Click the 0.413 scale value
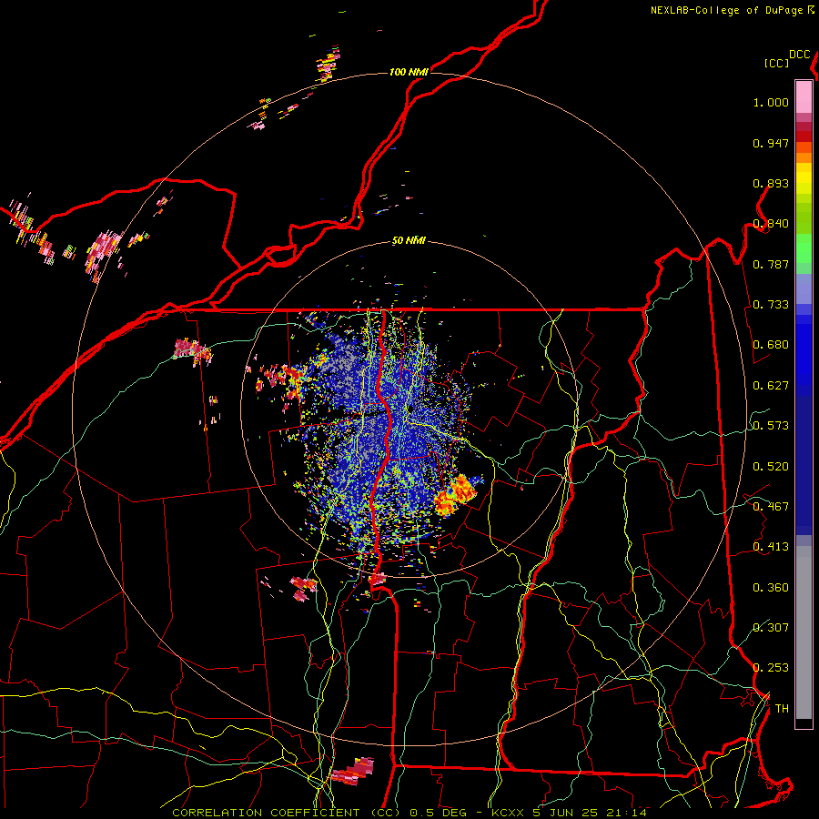The image size is (819, 819). [x=771, y=547]
